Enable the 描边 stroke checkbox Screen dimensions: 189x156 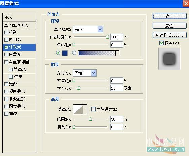click(6, 114)
